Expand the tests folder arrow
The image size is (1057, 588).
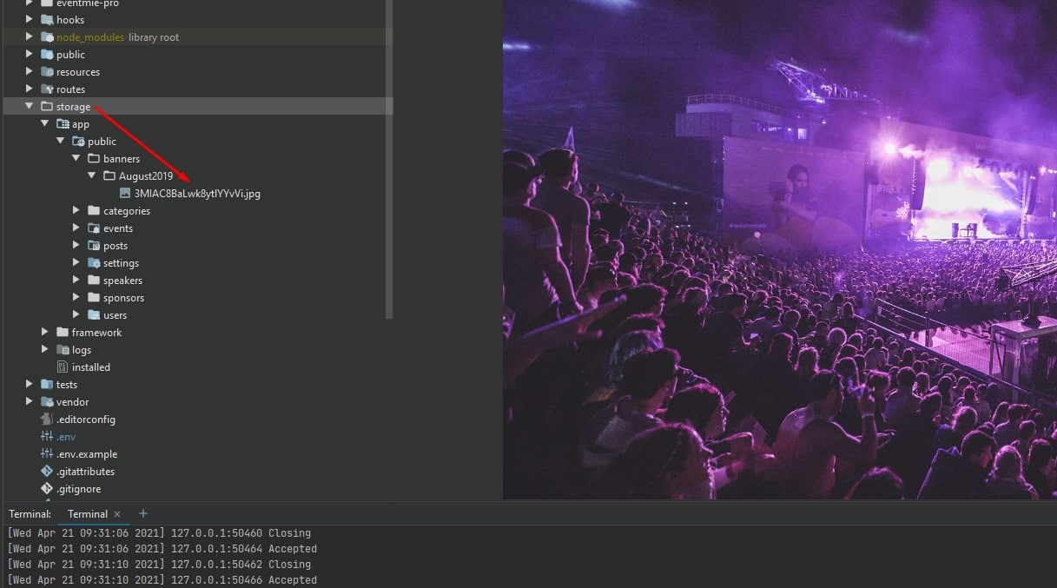coord(30,385)
